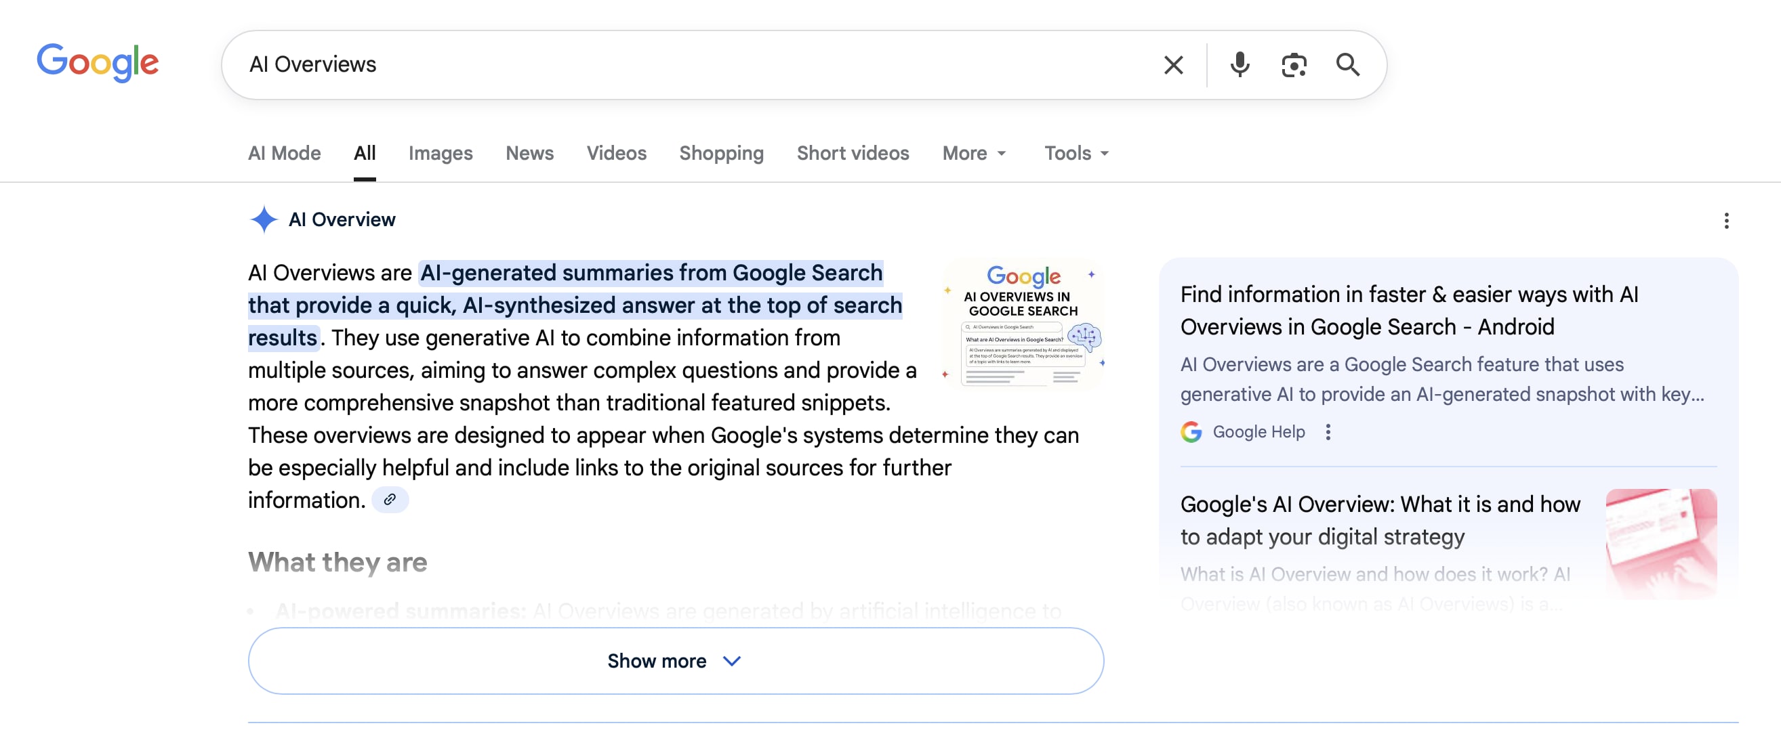This screenshot has height=753, width=1781.
Task: Expand the overview with Show more
Action: tap(676, 661)
